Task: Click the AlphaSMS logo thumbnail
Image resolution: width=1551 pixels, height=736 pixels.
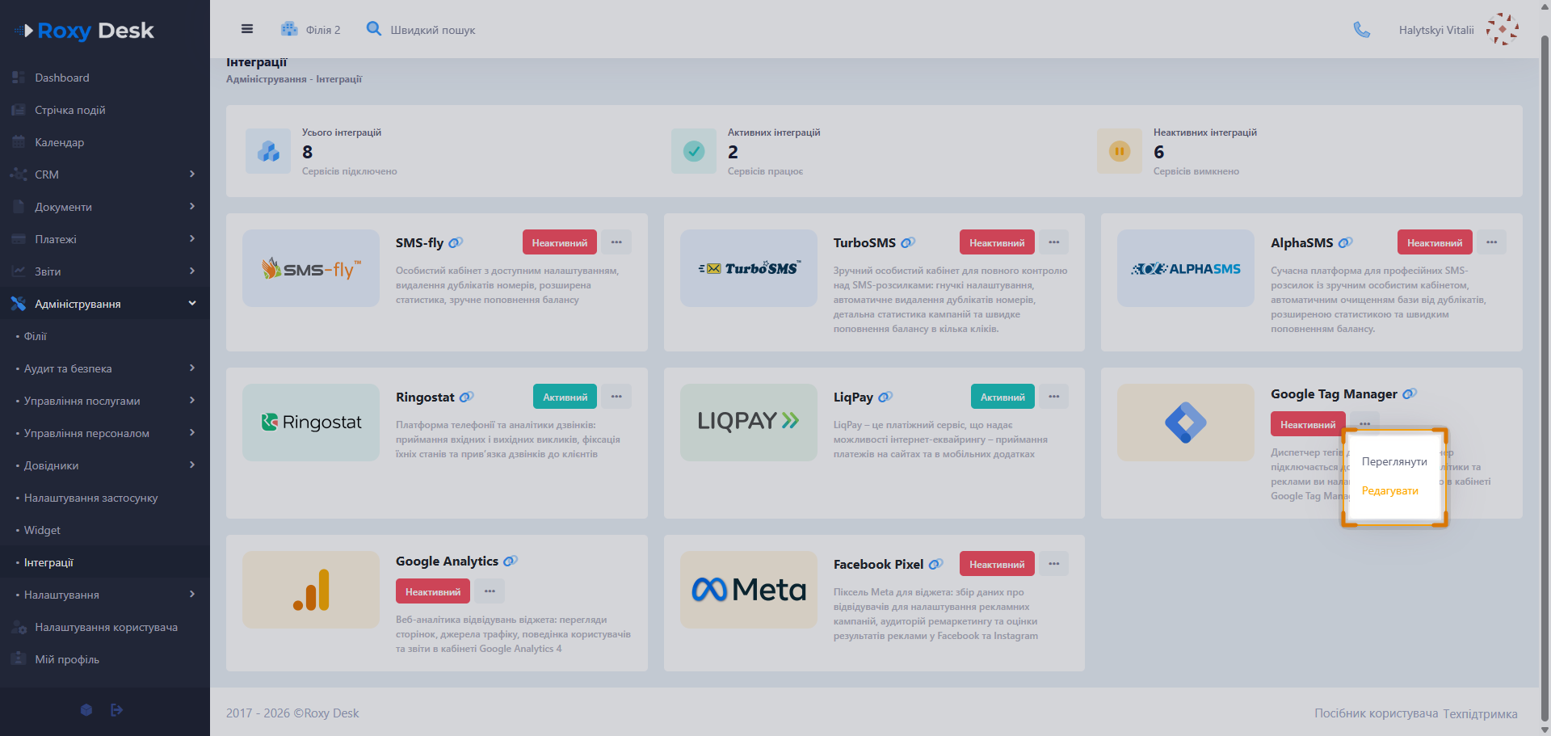Action: pyautogui.click(x=1186, y=268)
